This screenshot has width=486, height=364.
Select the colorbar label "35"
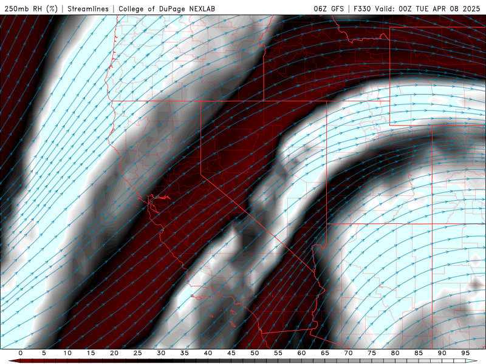coord(185,353)
